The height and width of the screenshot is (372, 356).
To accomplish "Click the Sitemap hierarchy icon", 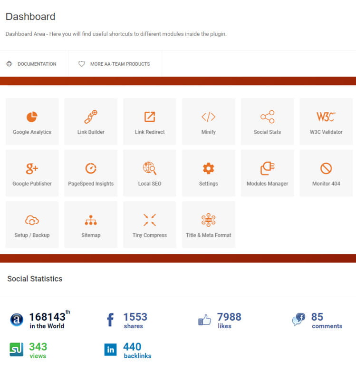I will (91, 220).
